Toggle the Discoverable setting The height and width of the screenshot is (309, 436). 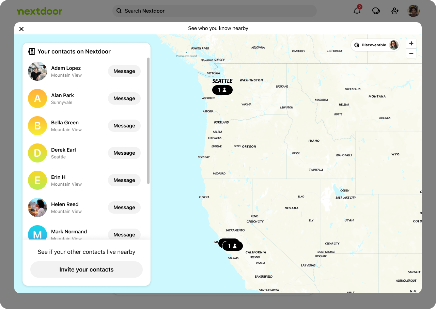point(375,45)
